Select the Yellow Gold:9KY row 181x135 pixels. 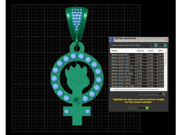point(137,55)
